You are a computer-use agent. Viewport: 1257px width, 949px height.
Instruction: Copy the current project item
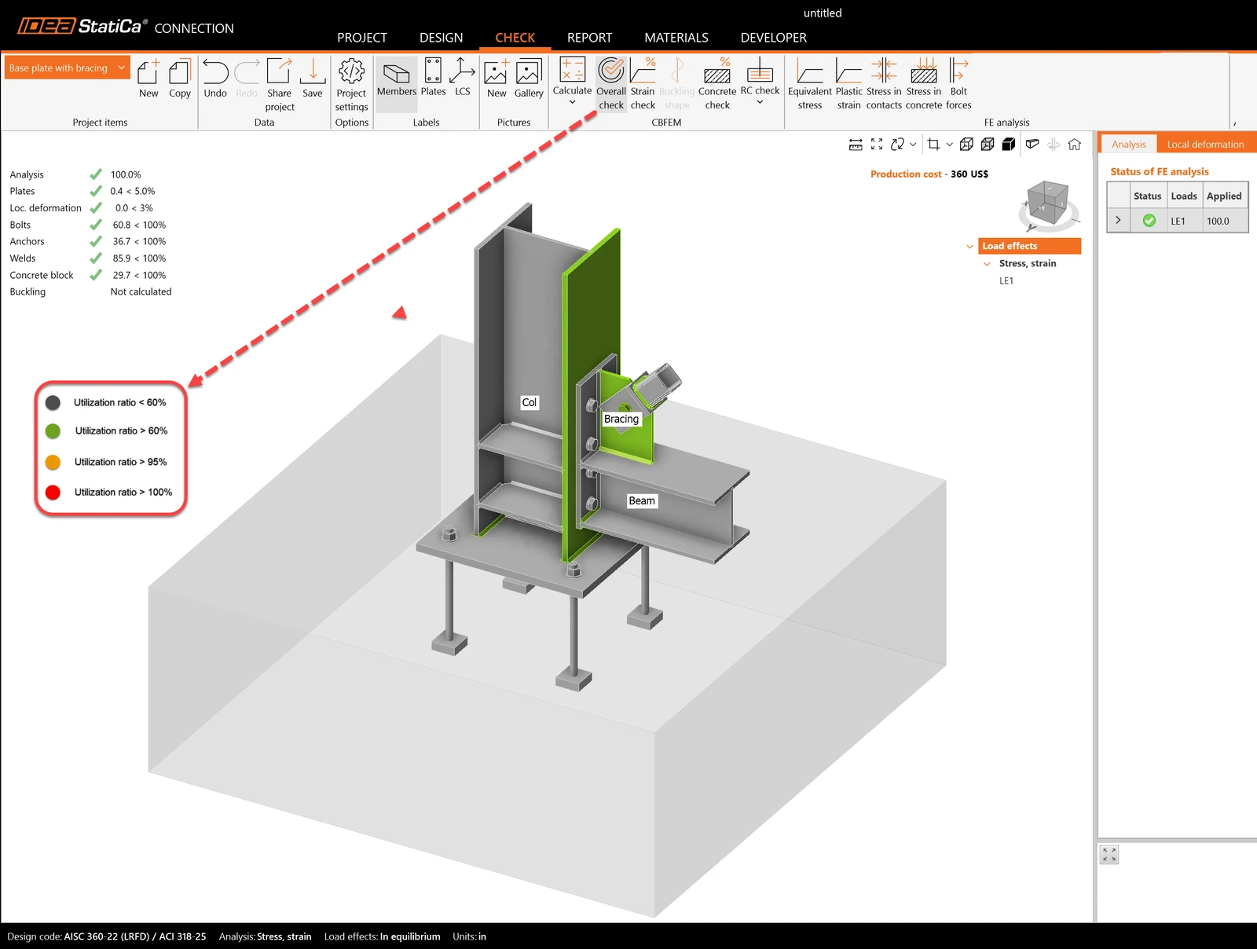coord(180,78)
